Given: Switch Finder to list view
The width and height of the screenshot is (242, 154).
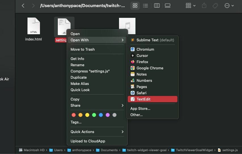Looking at the screenshot, I should [x=145, y=6].
